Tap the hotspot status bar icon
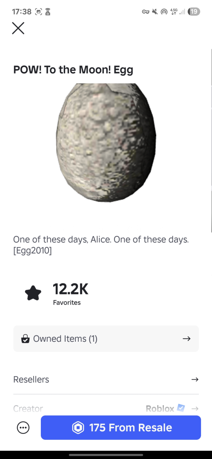Viewport: 212px width, 459px height. coord(164,12)
